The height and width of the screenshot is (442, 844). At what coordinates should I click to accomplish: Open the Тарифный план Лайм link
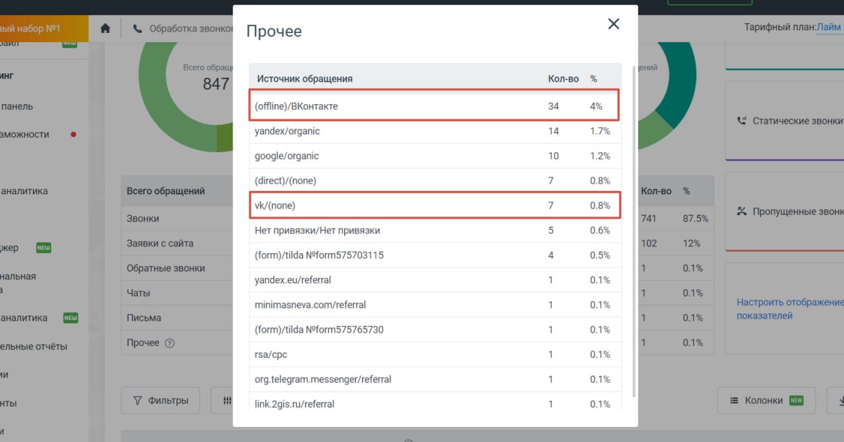click(x=829, y=28)
